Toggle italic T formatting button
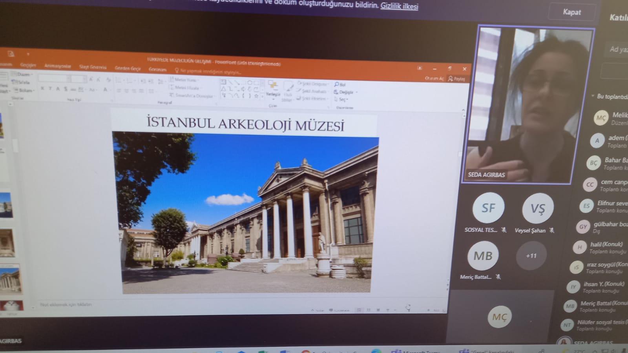This screenshot has width=628, height=353. click(50, 89)
